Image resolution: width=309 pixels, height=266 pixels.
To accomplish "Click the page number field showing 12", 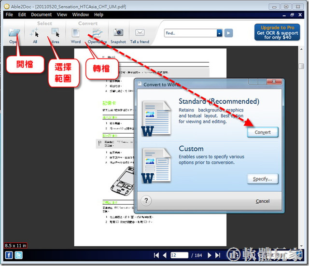I will pos(179,255).
